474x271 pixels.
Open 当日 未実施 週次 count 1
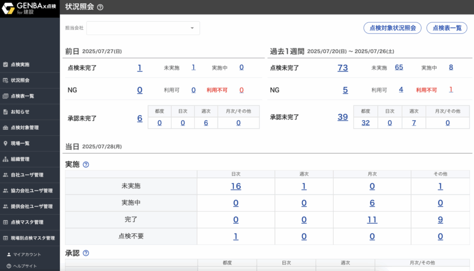(304, 186)
